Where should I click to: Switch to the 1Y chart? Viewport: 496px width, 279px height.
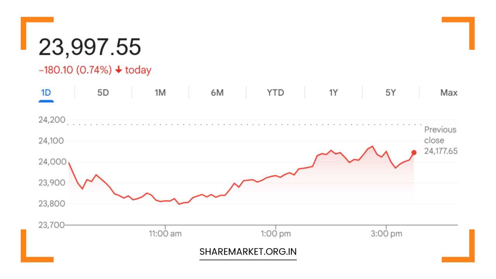[x=332, y=93]
